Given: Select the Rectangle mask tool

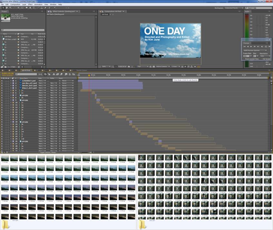Looking at the screenshot, I should [27, 8].
